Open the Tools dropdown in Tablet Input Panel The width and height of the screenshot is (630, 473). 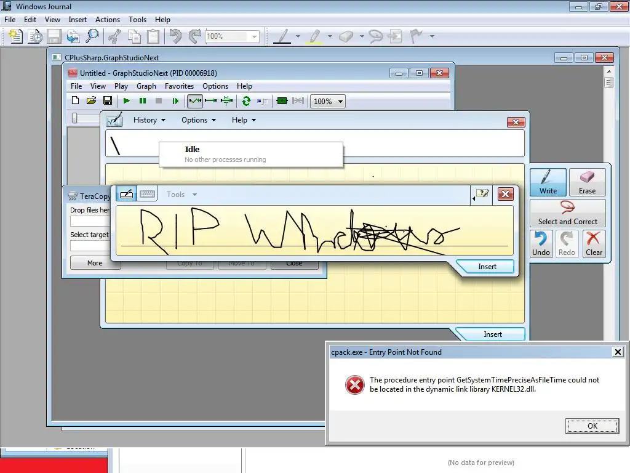pyautogui.click(x=181, y=194)
